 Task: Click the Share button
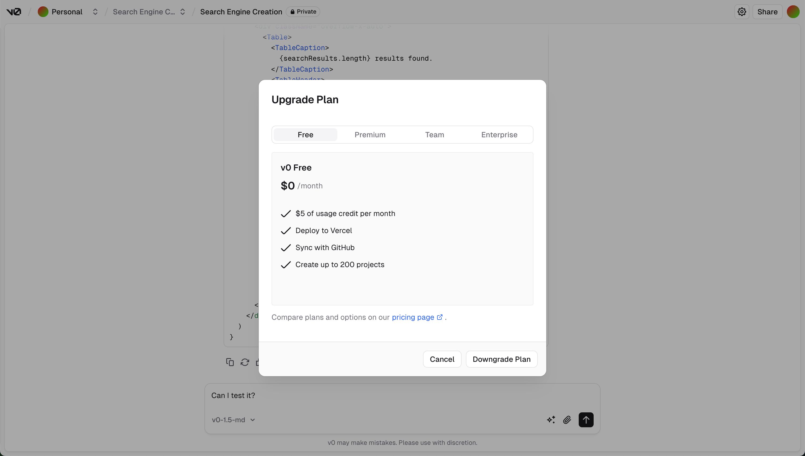(767, 12)
